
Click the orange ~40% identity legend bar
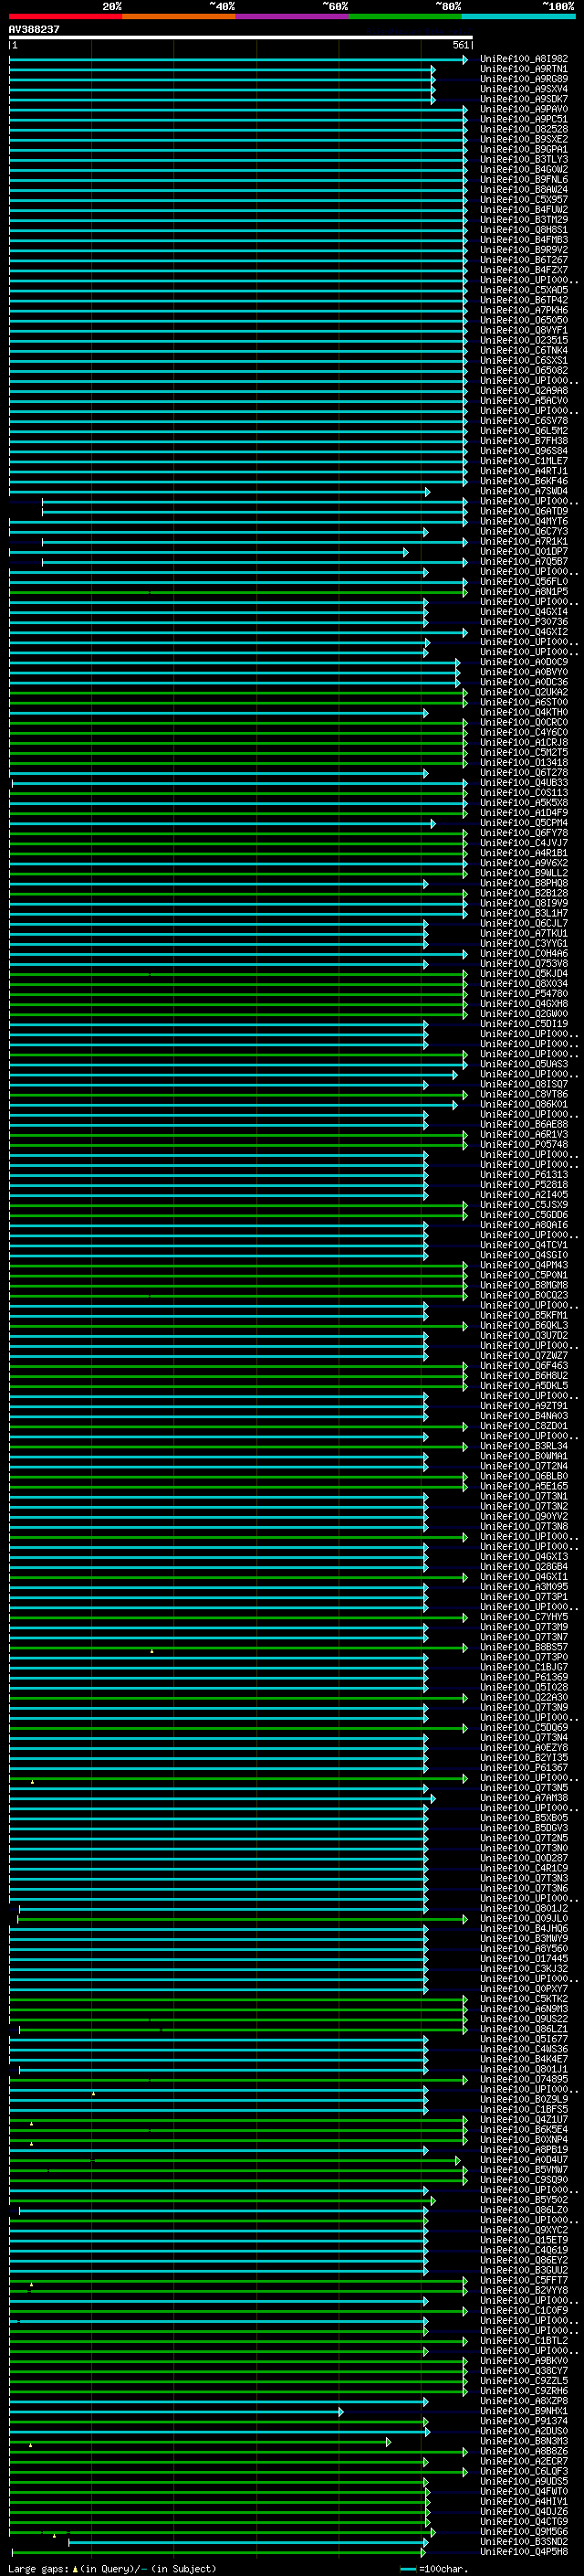tap(179, 16)
